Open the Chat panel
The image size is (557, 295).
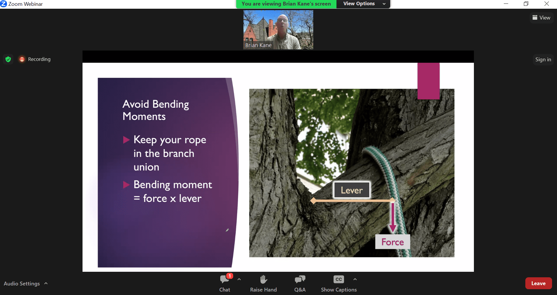(225, 283)
